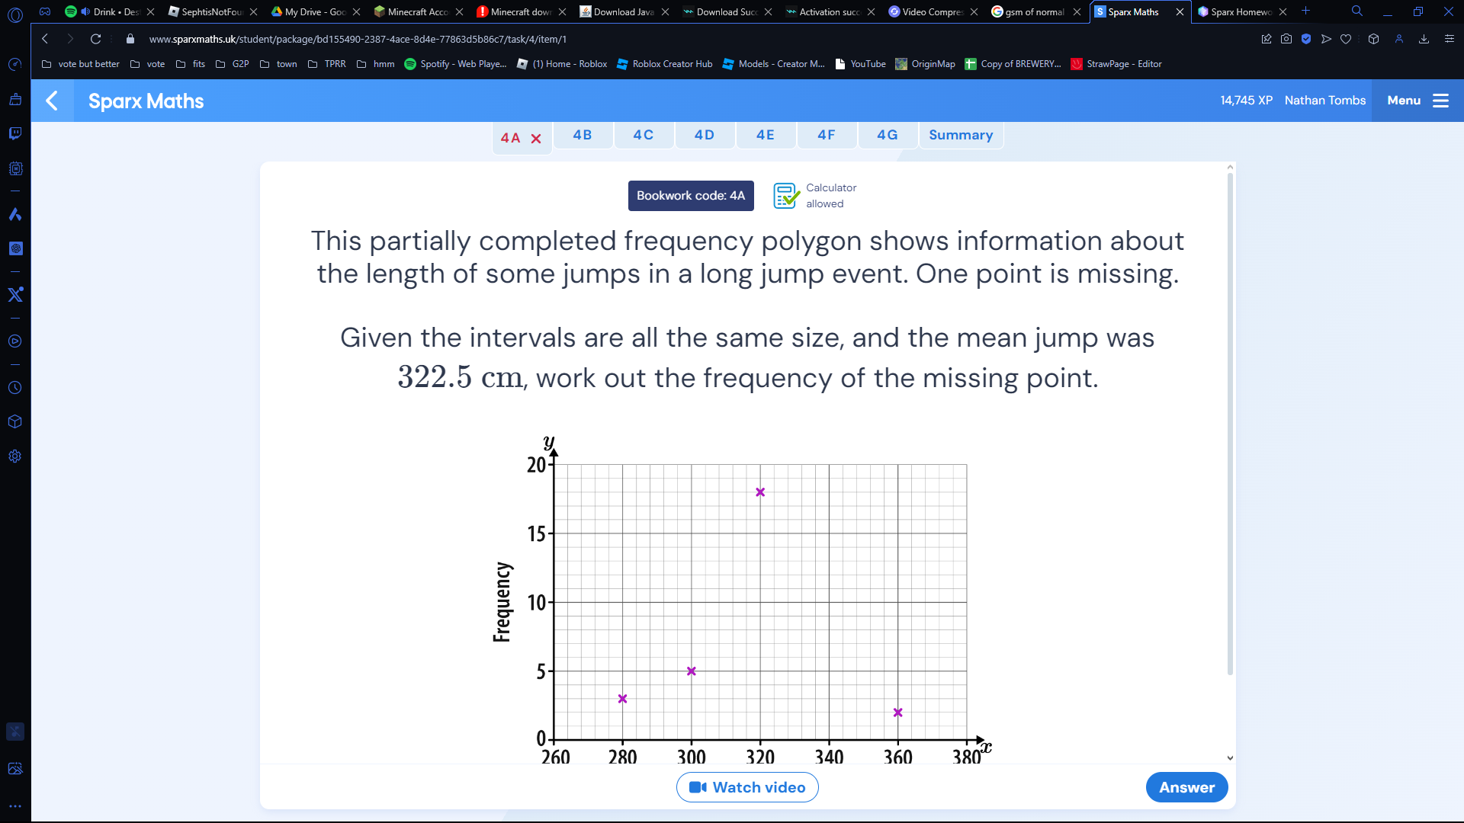This screenshot has height=823, width=1464.
Task: Click the Answer button
Action: [x=1186, y=787]
